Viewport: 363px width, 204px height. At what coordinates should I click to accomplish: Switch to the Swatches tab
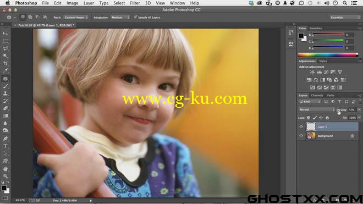[316, 28]
